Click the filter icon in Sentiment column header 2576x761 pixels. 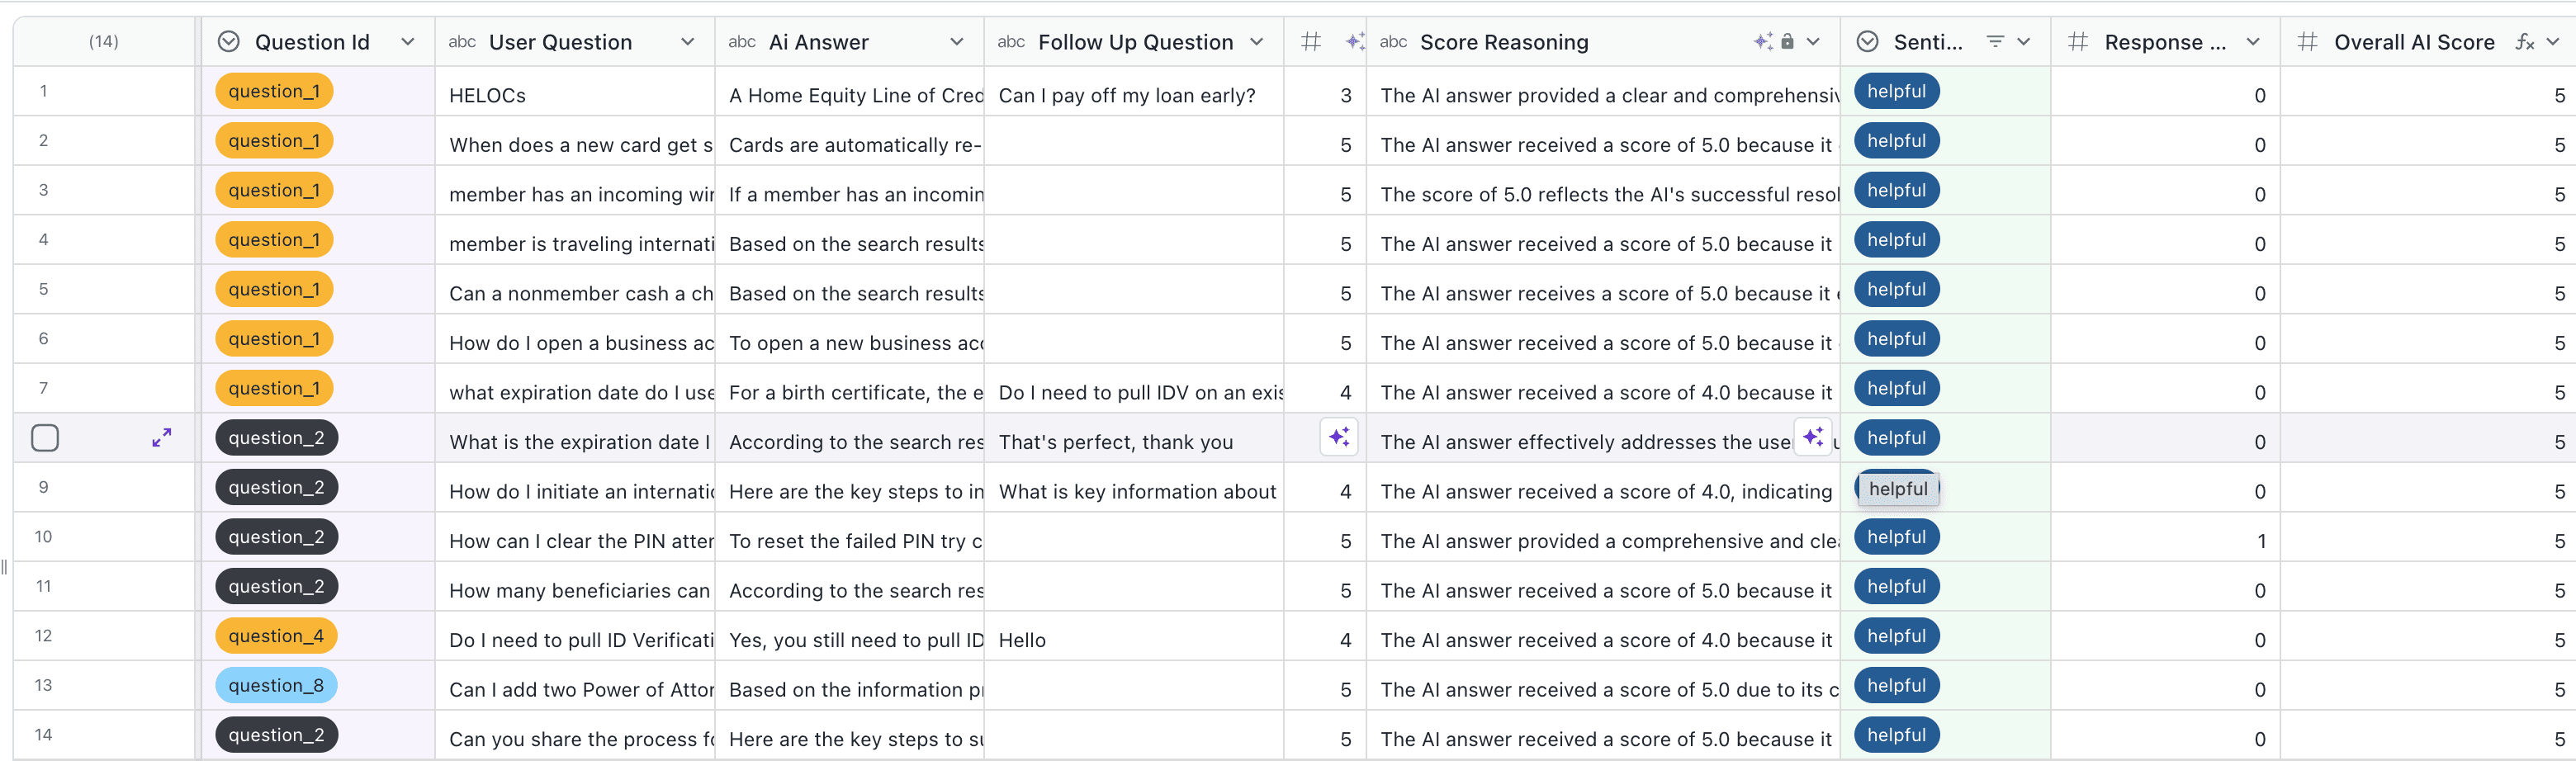1995,42
